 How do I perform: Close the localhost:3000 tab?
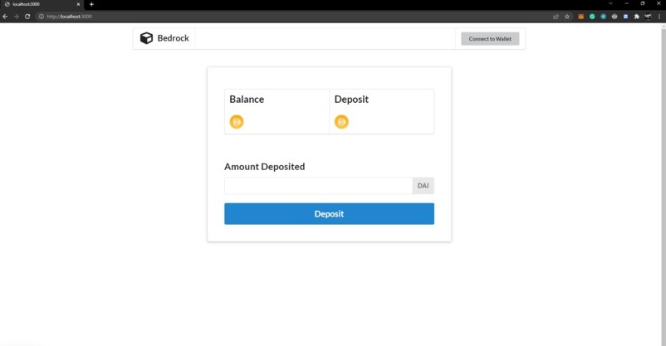click(x=78, y=4)
